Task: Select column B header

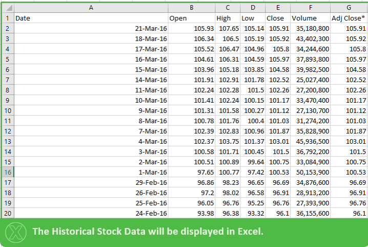Action: pos(192,8)
